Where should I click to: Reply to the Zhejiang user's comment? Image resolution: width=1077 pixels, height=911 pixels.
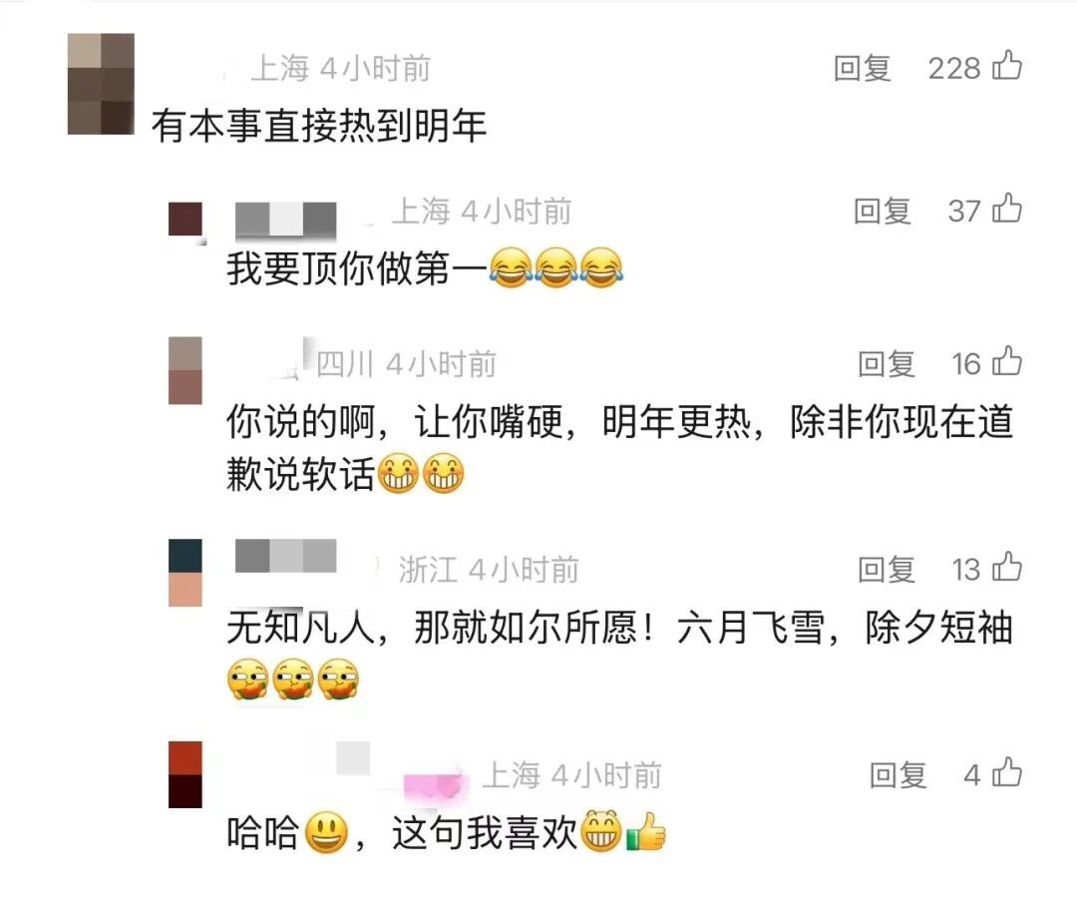tap(887, 570)
